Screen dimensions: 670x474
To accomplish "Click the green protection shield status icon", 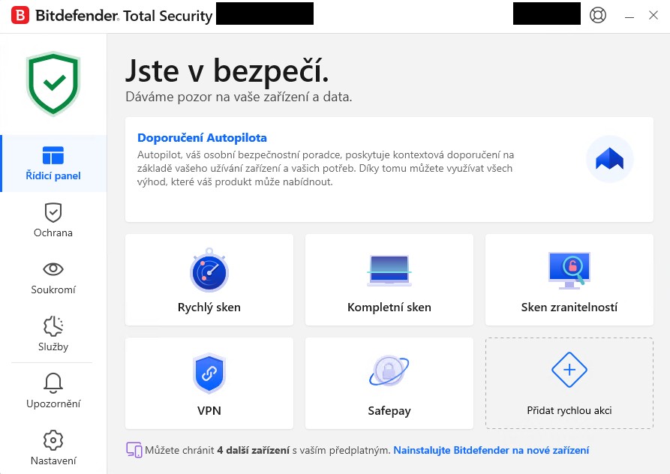I will click(53, 83).
